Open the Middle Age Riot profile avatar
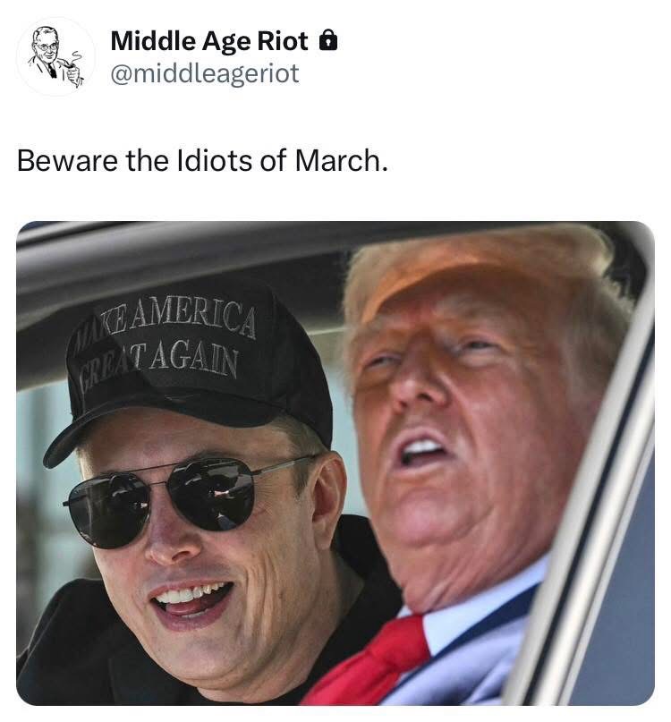 coord(55,56)
